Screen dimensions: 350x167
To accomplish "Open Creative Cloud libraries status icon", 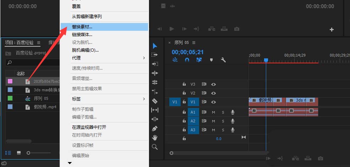I will 4,163.
